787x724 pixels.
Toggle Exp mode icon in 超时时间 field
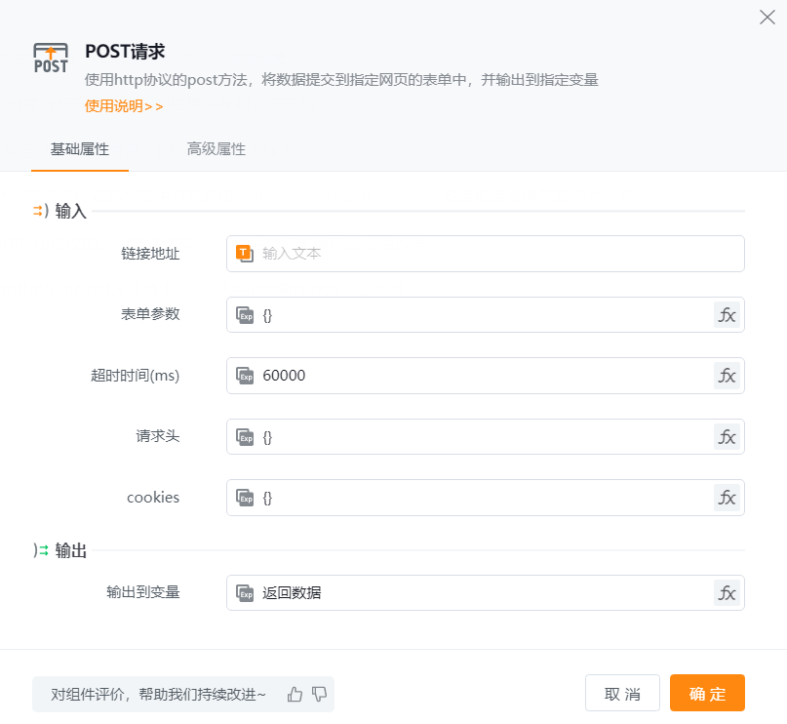pos(245,376)
